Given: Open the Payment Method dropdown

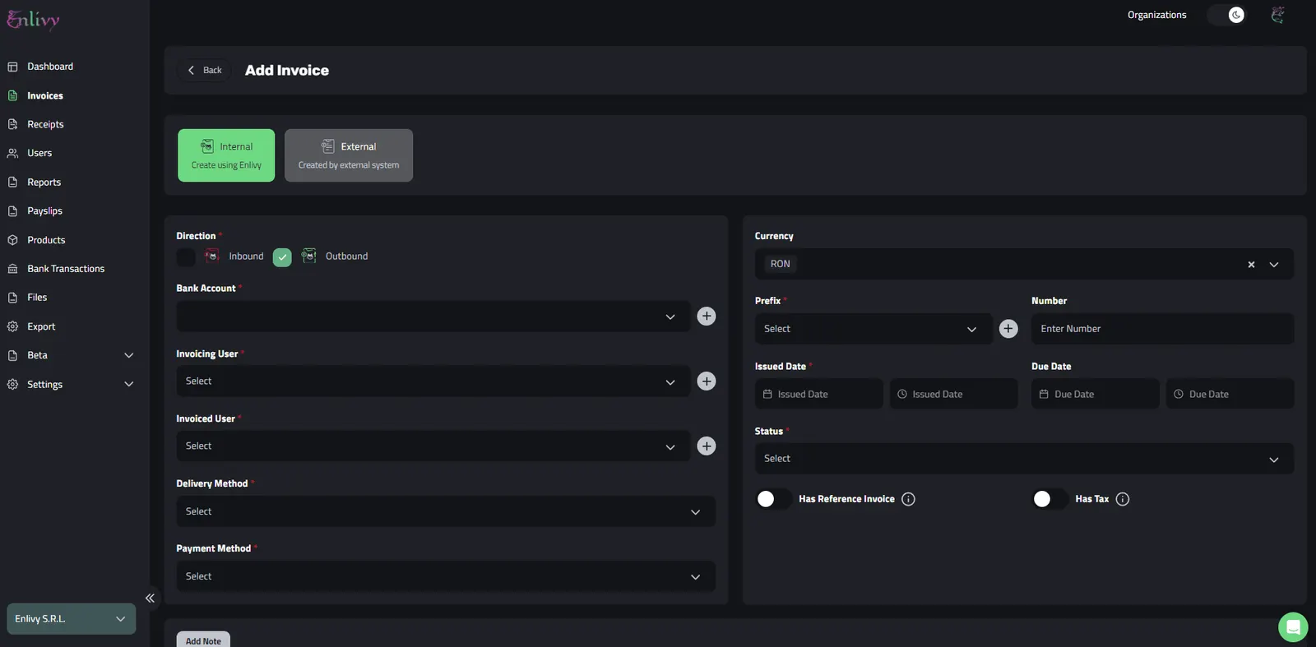Looking at the screenshot, I should (446, 576).
